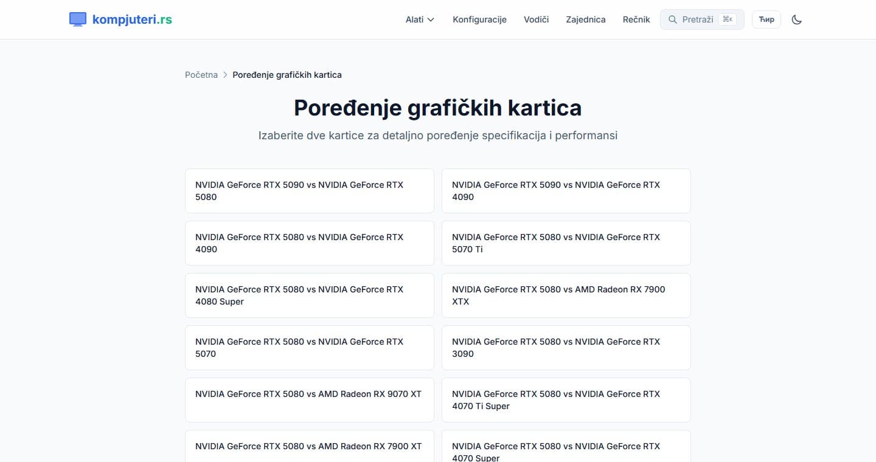This screenshot has width=876, height=462.
Task: Open the Rečnik nav item
Action: [636, 19]
